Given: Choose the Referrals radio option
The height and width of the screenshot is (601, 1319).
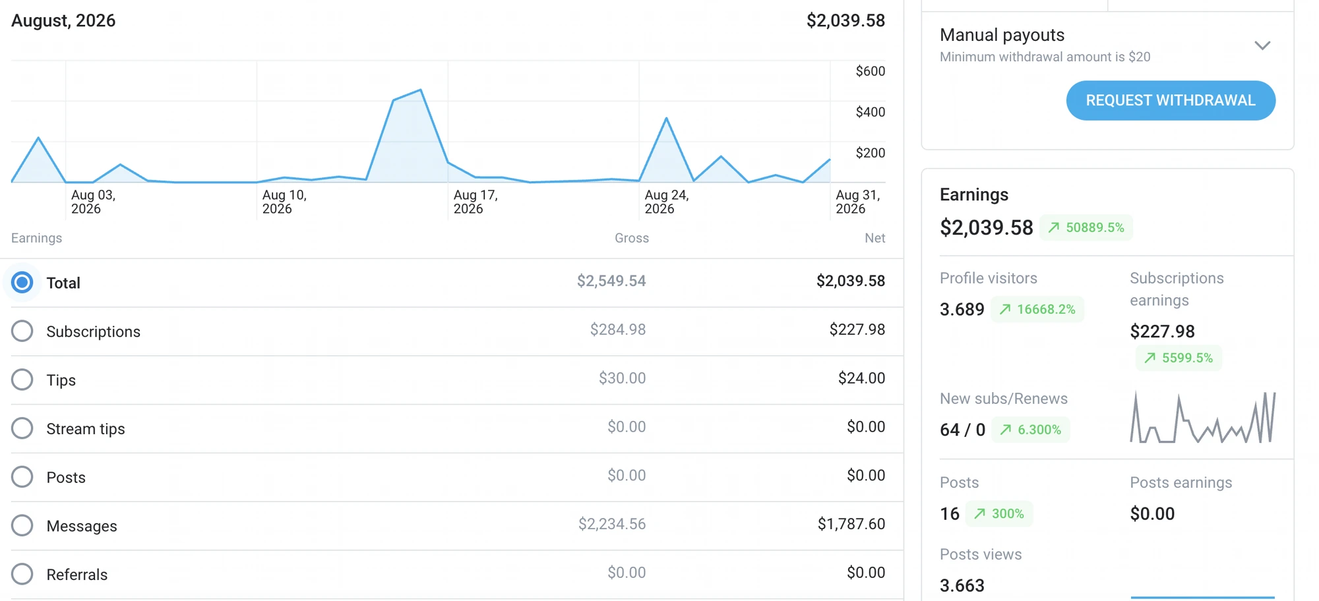Looking at the screenshot, I should [x=22, y=574].
